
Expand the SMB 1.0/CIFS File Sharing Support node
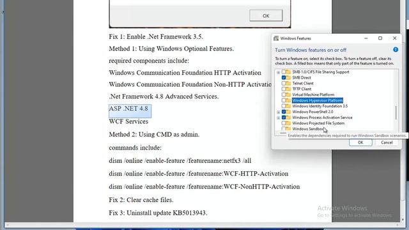(279, 72)
